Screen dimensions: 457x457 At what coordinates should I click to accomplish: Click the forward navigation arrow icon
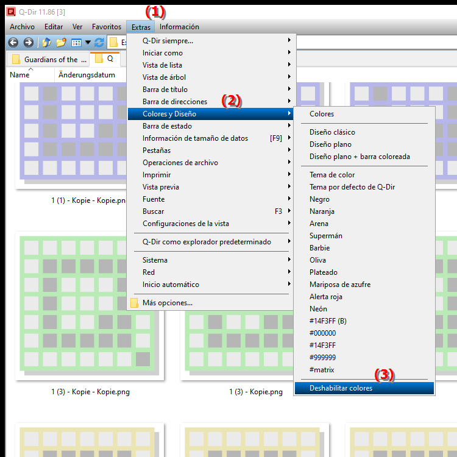(28, 43)
